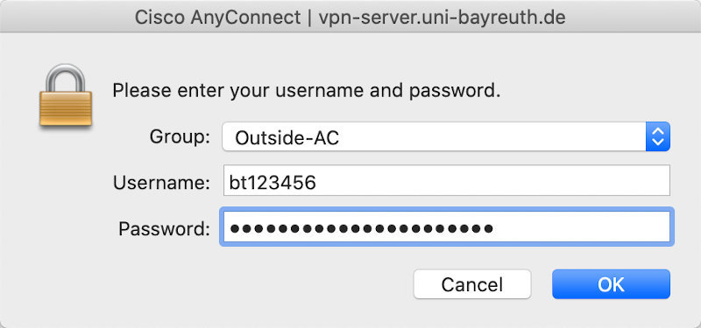The image size is (701, 328).
Task: Click the empty right end of Password field
Action: (581, 227)
